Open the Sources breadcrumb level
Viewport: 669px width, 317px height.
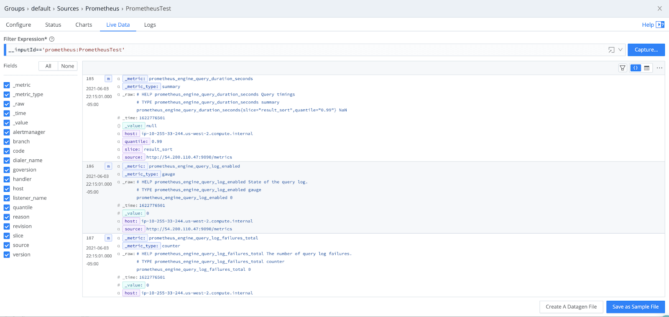(68, 8)
